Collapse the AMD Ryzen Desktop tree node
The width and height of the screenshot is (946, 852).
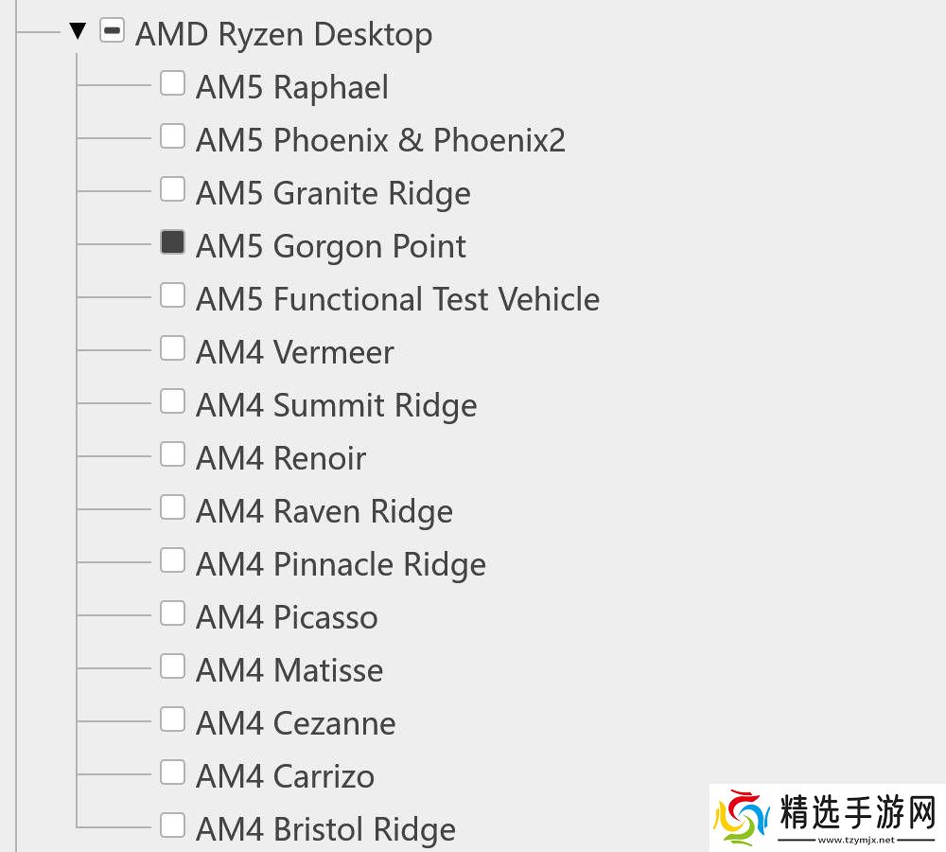78,32
